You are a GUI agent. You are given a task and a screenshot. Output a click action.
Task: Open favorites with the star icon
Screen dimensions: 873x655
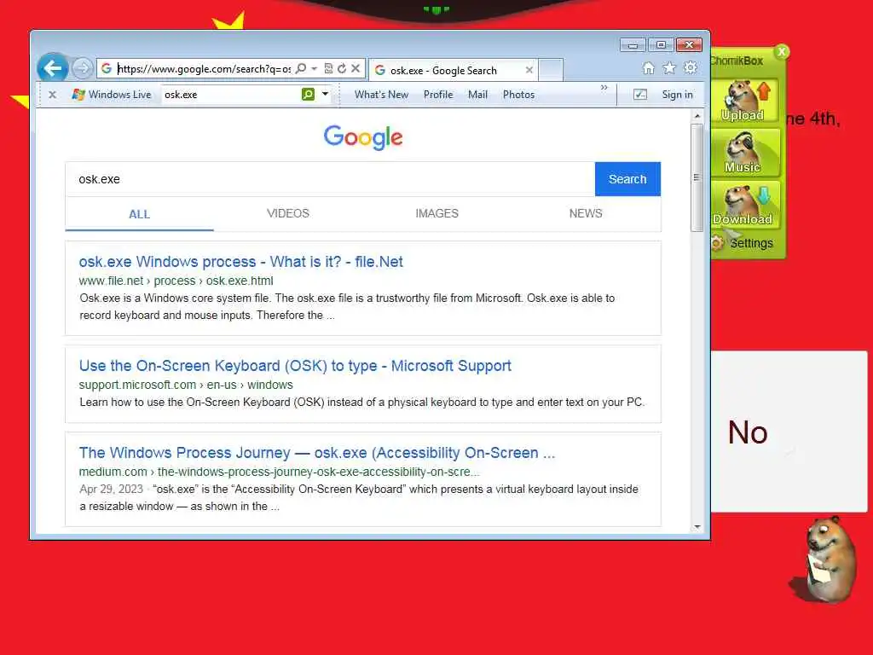(x=669, y=68)
